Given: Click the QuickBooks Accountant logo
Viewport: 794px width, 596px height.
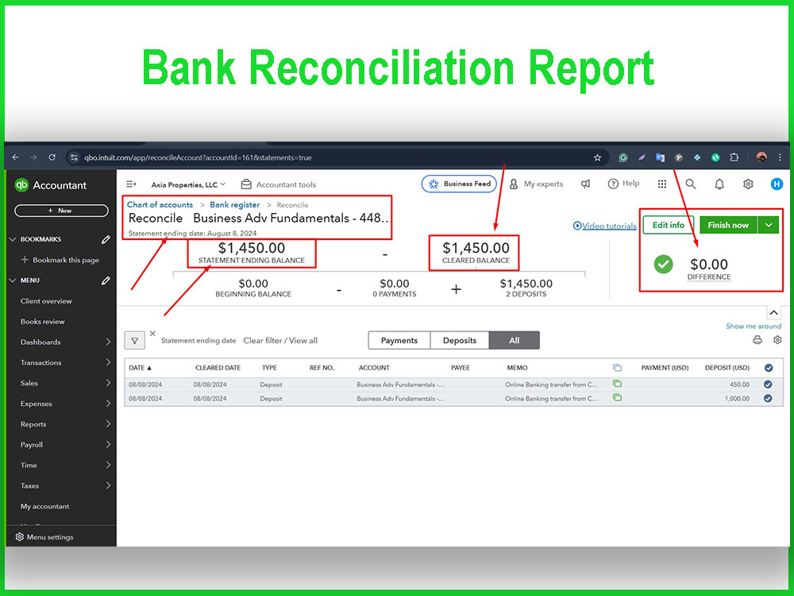Looking at the screenshot, I should (51, 185).
